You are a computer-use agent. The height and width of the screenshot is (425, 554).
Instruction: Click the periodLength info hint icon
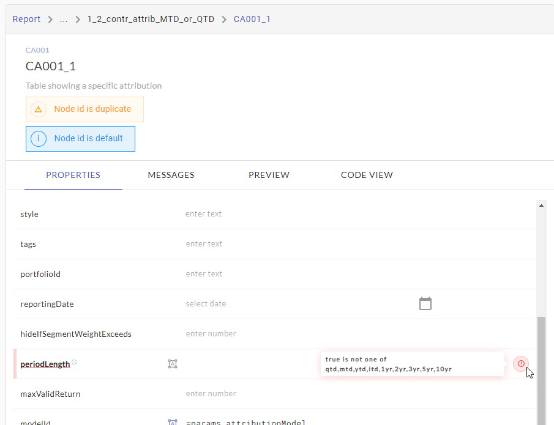[x=74, y=363]
